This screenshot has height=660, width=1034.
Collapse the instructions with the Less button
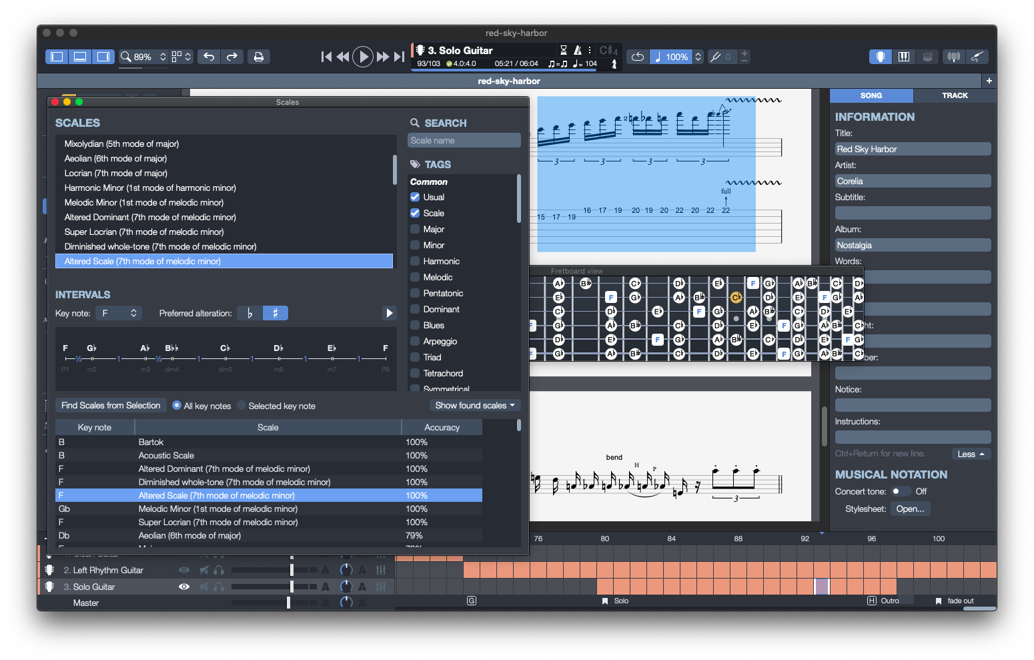971,454
